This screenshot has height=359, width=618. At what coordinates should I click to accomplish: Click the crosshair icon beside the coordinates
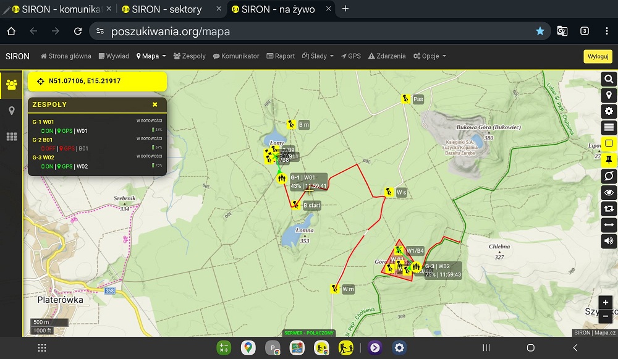(x=41, y=81)
